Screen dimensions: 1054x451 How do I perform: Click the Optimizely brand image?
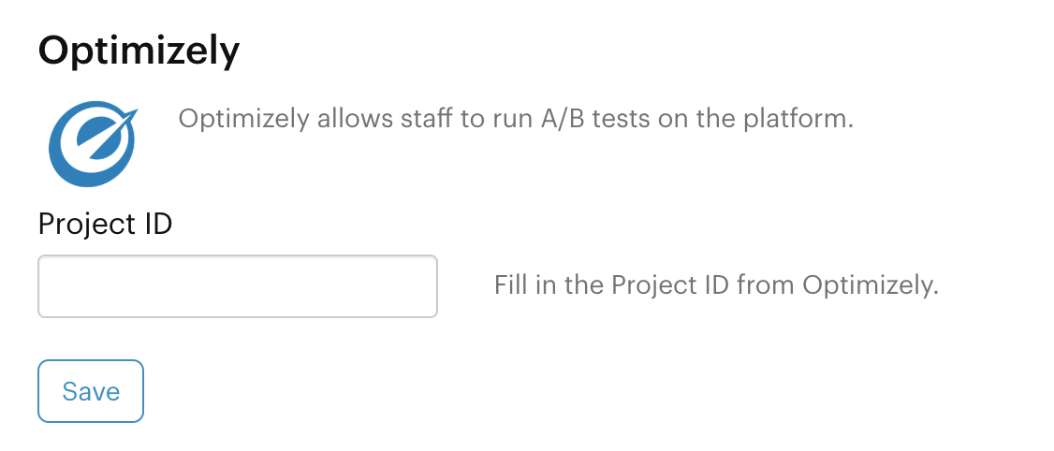93,144
